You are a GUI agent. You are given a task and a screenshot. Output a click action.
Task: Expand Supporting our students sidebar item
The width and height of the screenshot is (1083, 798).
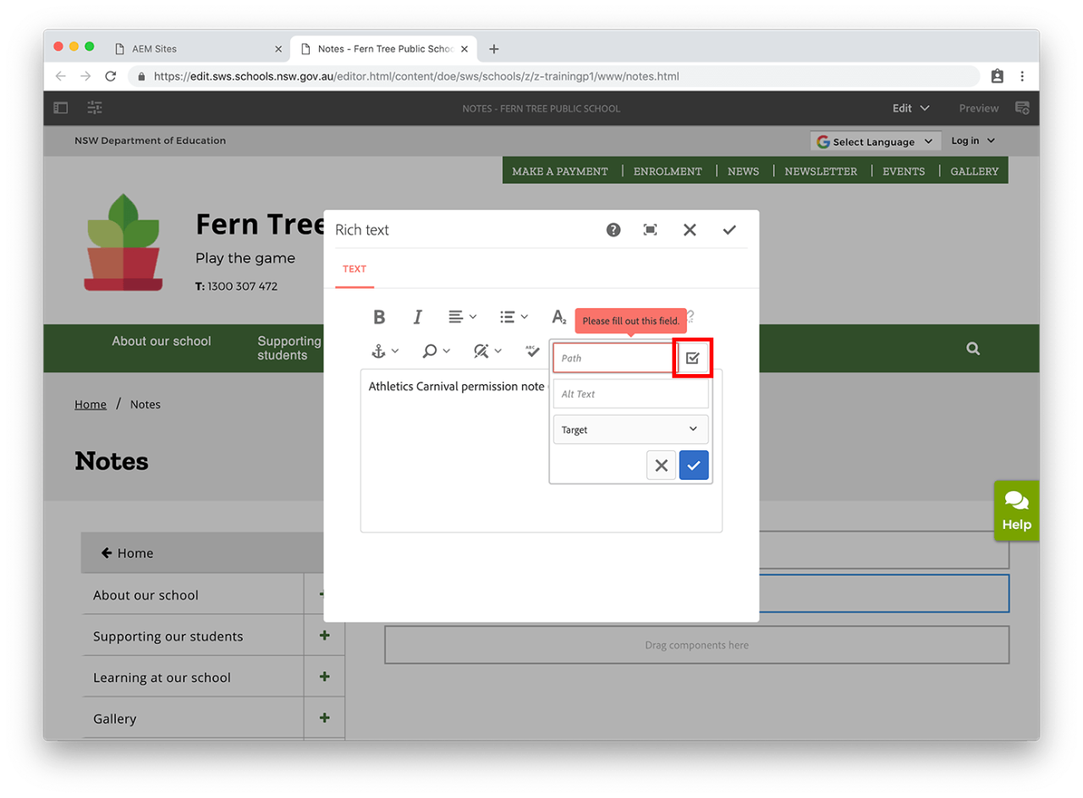[325, 636]
